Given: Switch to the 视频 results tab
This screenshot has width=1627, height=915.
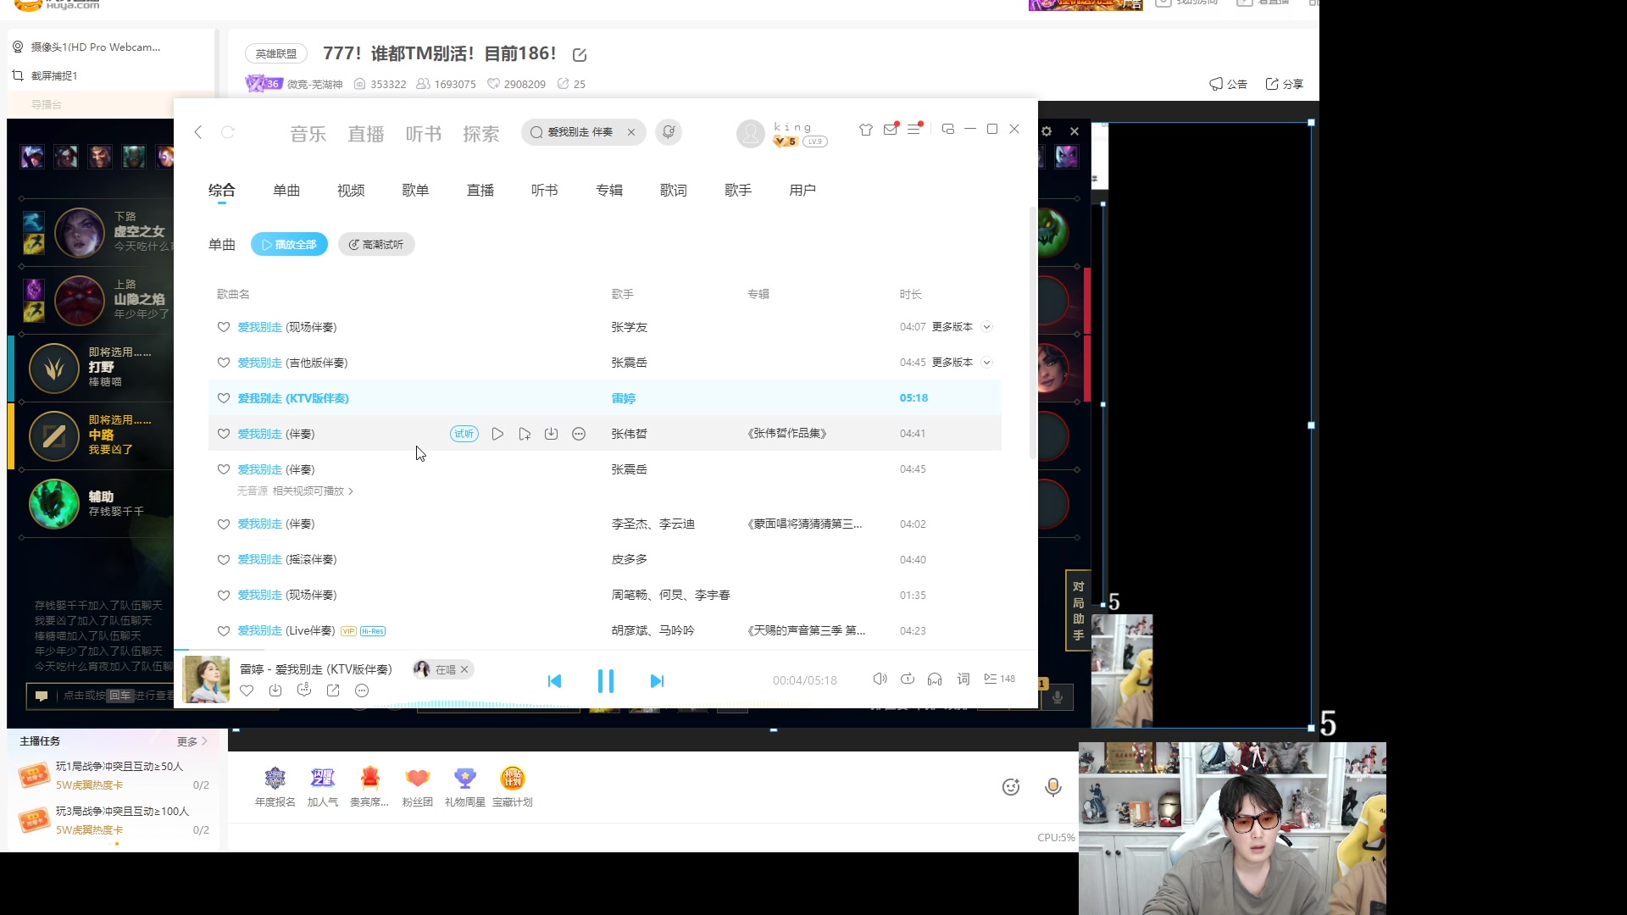Looking at the screenshot, I should coord(351,191).
